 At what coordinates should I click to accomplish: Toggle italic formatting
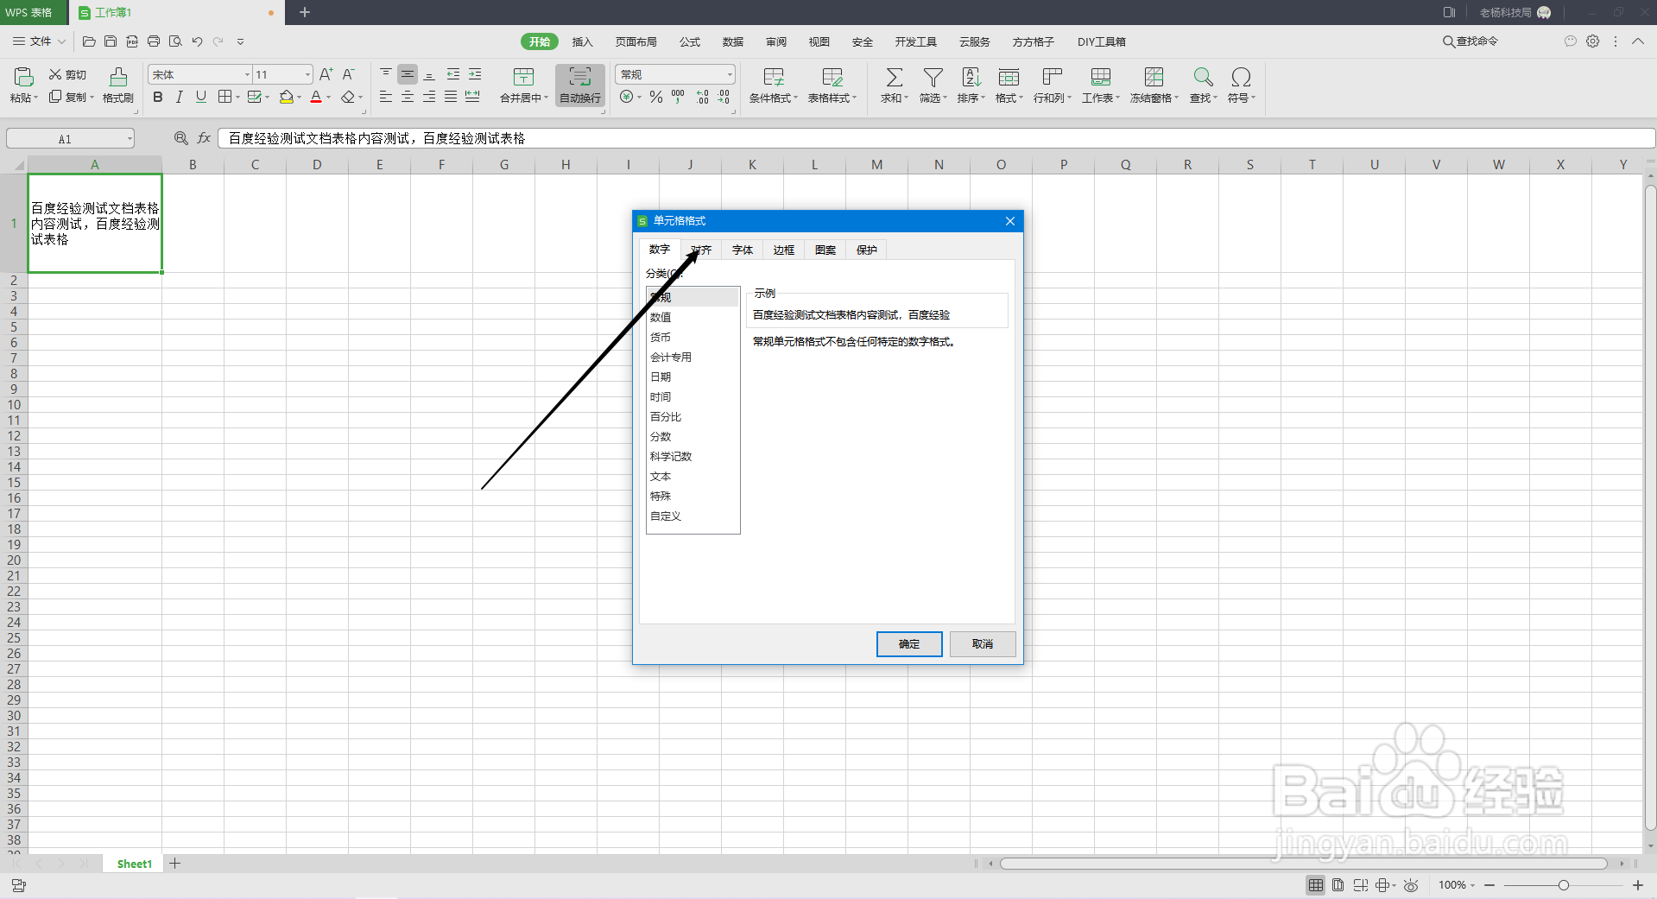coord(179,98)
